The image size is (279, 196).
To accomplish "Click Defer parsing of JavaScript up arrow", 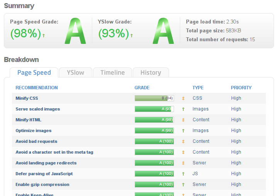I will coord(183,174).
